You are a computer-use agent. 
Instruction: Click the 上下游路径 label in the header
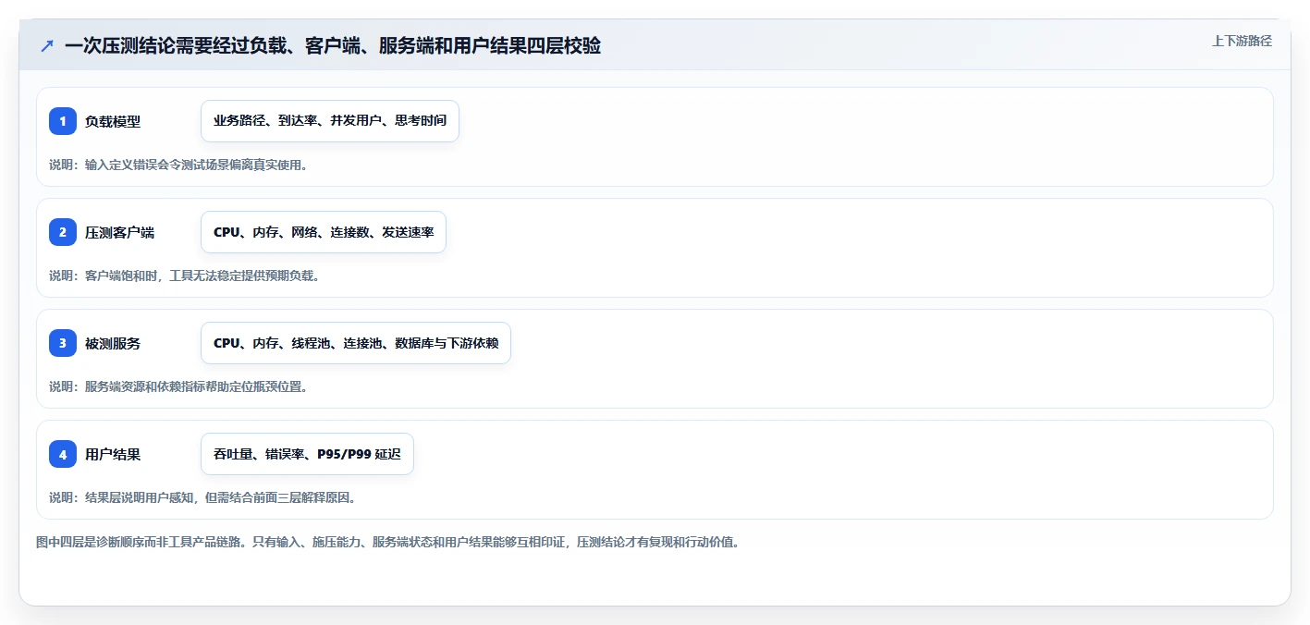coord(1242,41)
